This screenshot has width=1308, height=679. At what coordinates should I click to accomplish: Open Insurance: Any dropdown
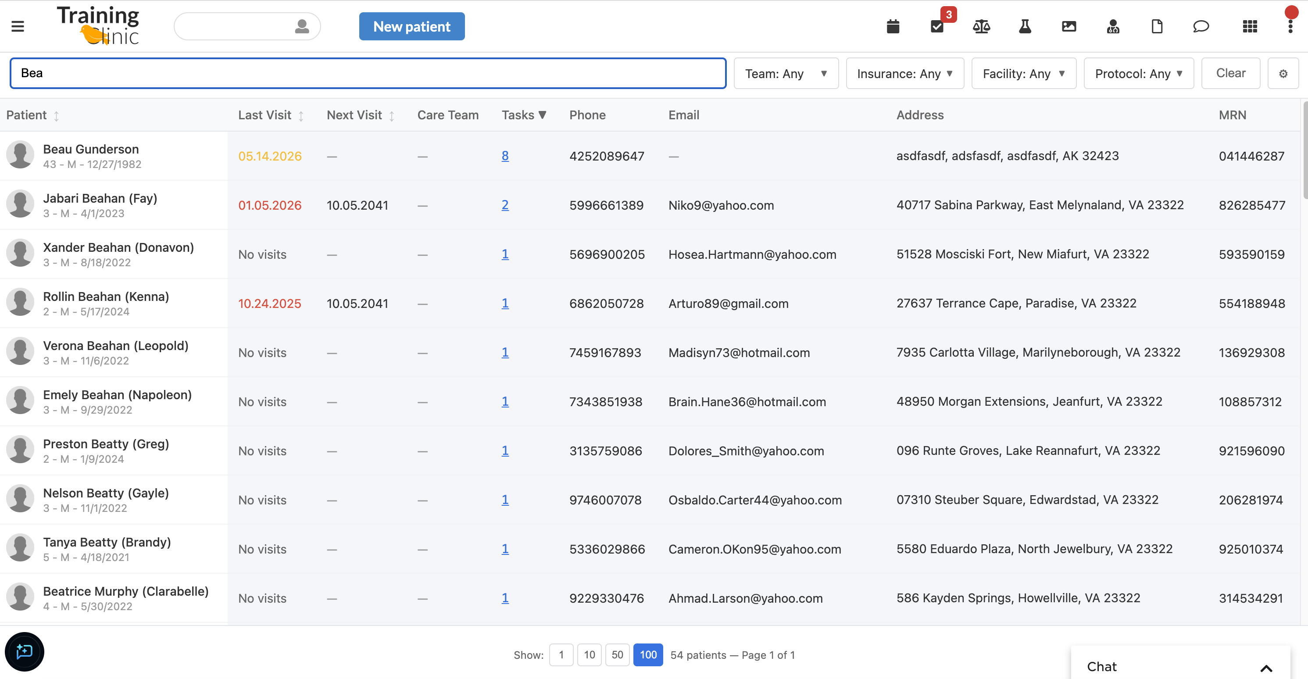[x=904, y=74]
